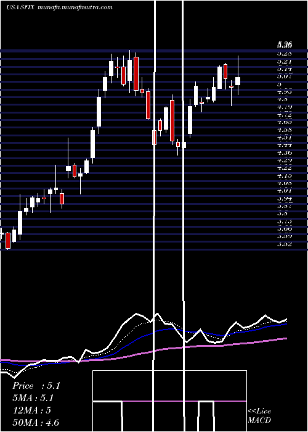308x432 pixels.
Task: Click the '12MA : 5' readout
Action: coord(31,410)
